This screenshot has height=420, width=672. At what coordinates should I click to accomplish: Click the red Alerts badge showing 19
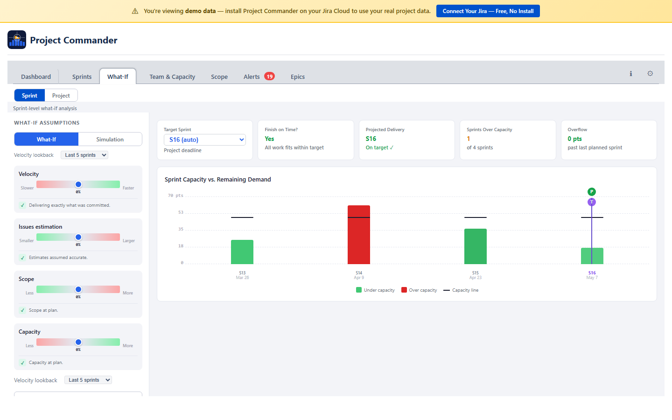point(269,77)
